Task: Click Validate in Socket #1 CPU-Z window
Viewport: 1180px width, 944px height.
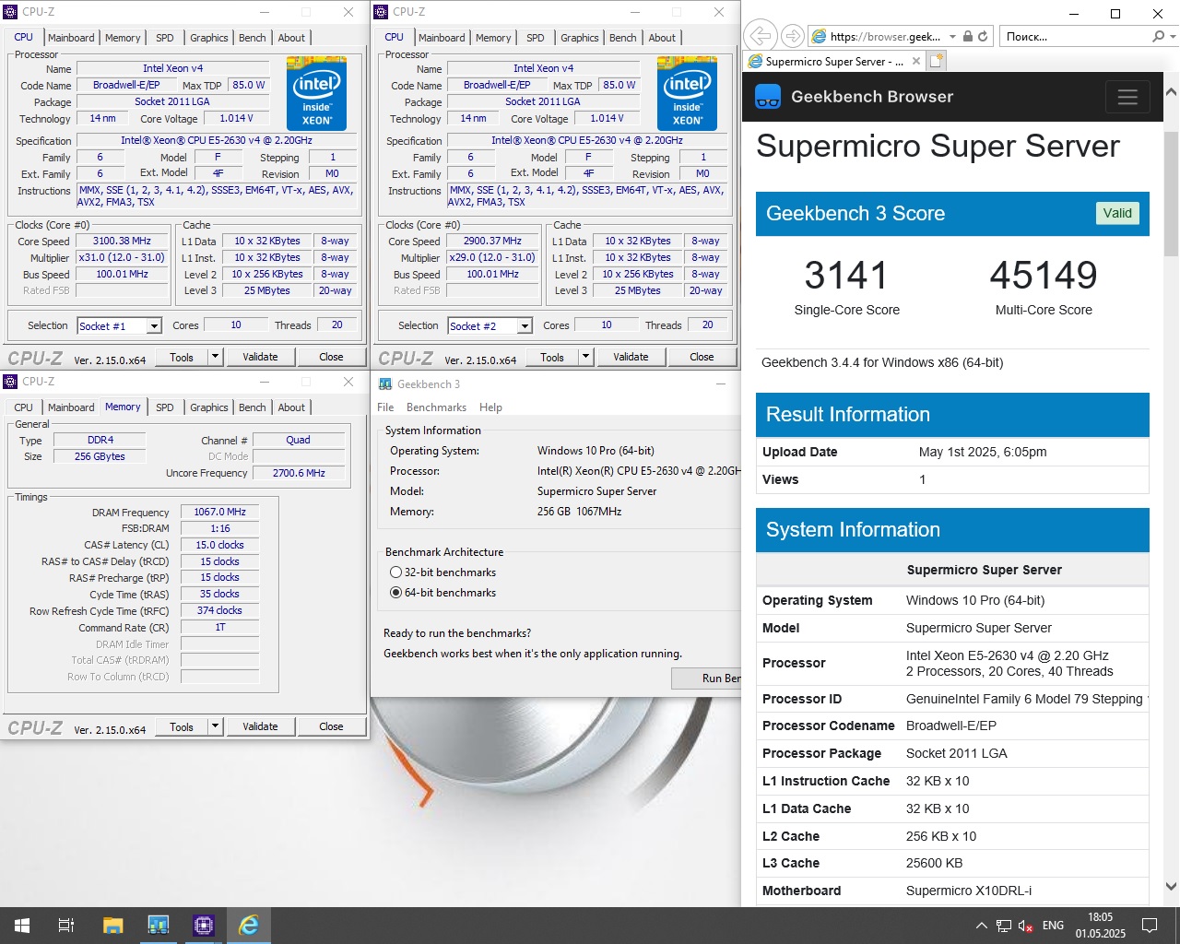Action: click(260, 357)
